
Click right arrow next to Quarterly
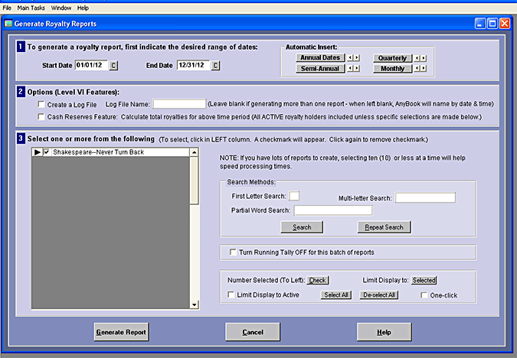click(x=423, y=58)
